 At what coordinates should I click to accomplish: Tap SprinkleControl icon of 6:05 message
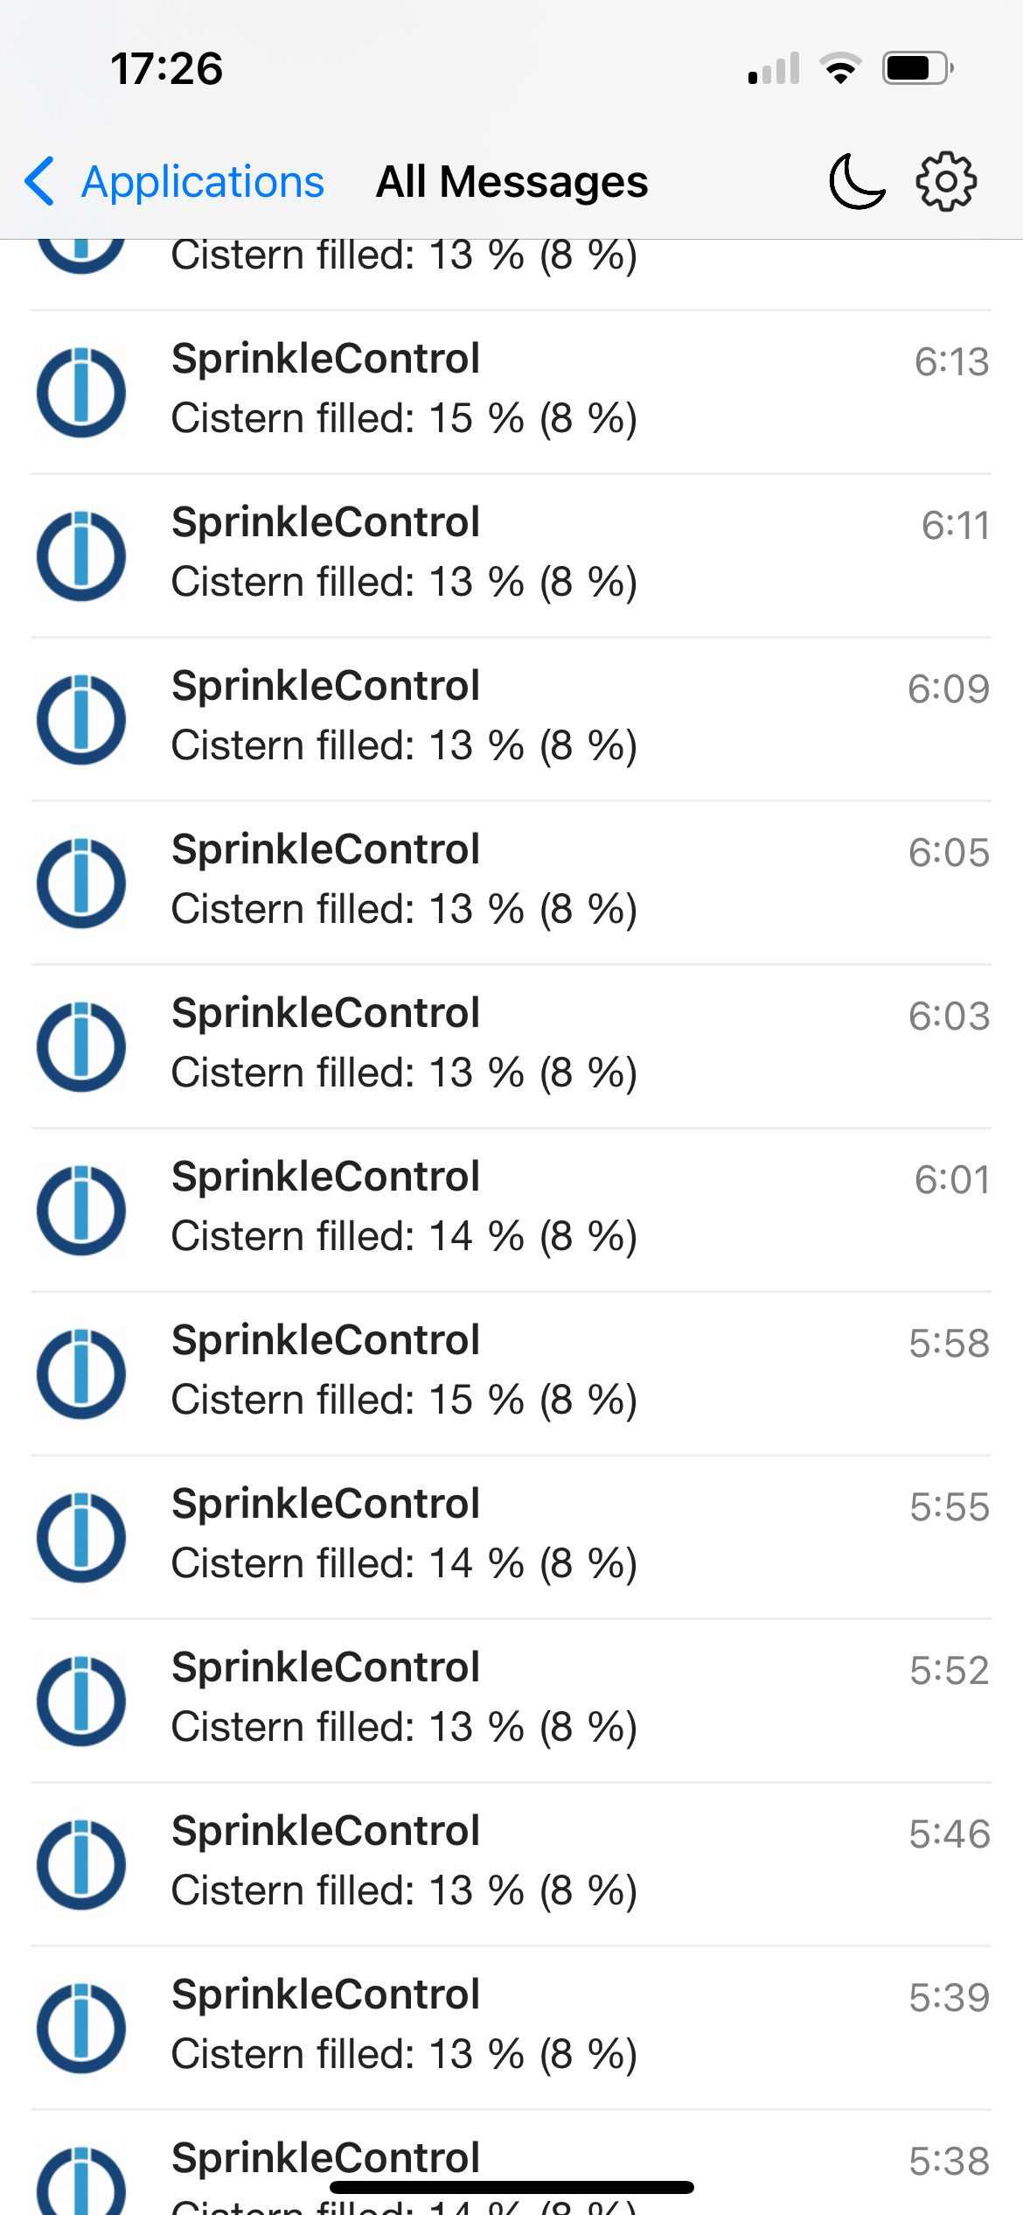pos(81,883)
